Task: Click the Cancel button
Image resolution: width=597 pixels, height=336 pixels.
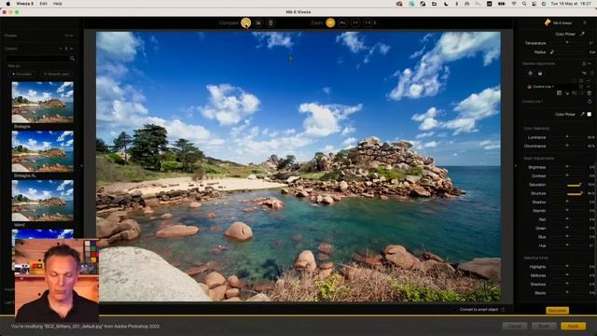Action: (x=514, y=326)
